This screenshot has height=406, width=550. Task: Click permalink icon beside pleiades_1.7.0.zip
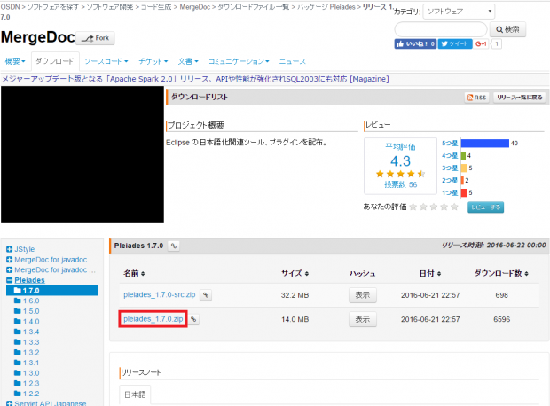193,319
